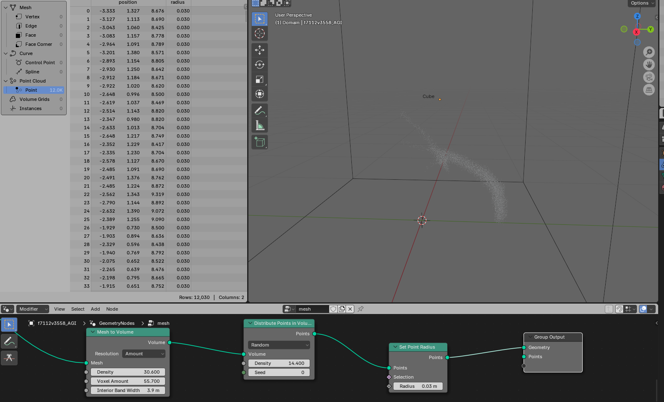Toggle fake user shield for mesh

[333, 309]
